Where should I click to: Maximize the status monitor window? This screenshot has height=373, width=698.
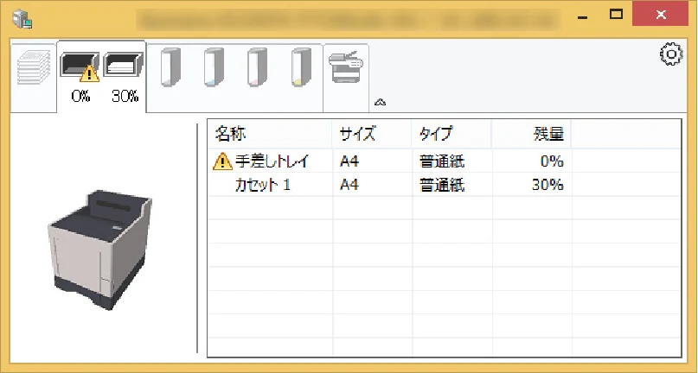[x=616, y=15]
